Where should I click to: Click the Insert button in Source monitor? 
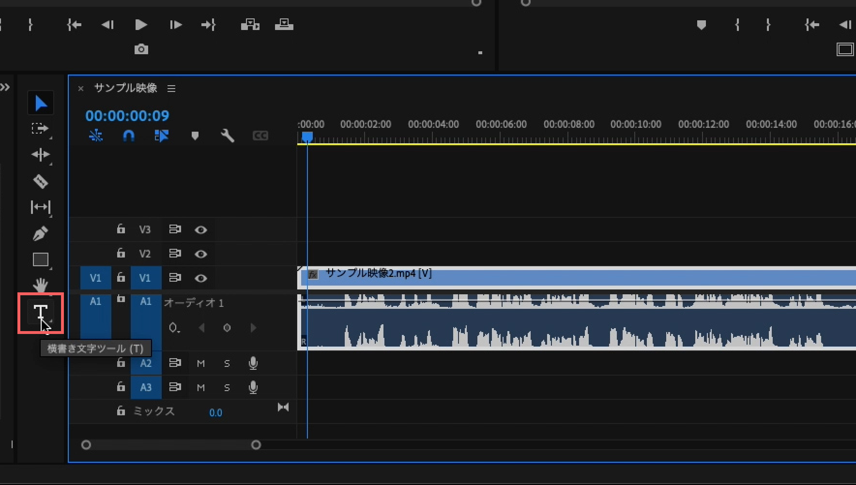click(x=250, y=25)
